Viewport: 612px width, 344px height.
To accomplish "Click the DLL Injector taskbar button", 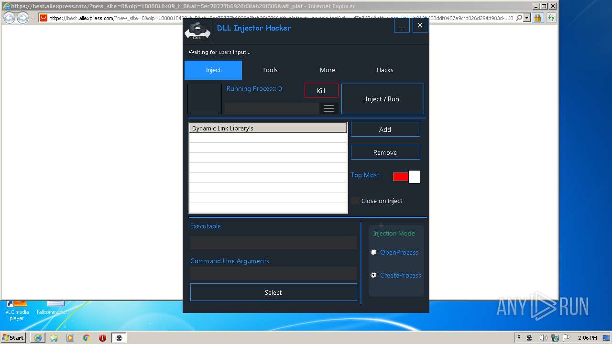I will pos(119,338).
